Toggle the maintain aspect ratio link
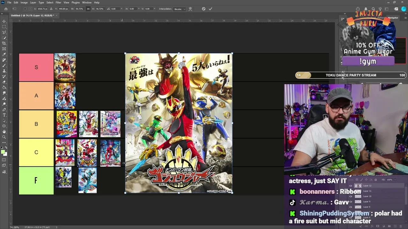408x229 pixels. [88, 9]
